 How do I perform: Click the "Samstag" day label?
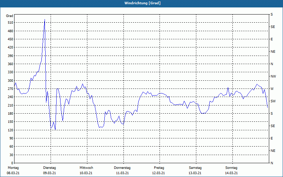click(x=195, y=168)
